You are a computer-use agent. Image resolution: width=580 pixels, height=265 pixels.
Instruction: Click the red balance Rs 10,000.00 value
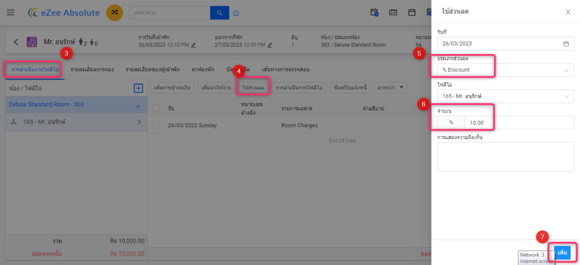pyautogui.click(x=127, y=254)
